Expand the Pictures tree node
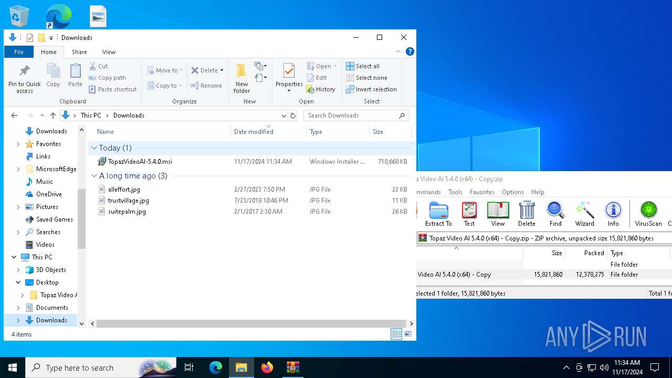This screenshot has height=378, width=672. pos(18,207)
